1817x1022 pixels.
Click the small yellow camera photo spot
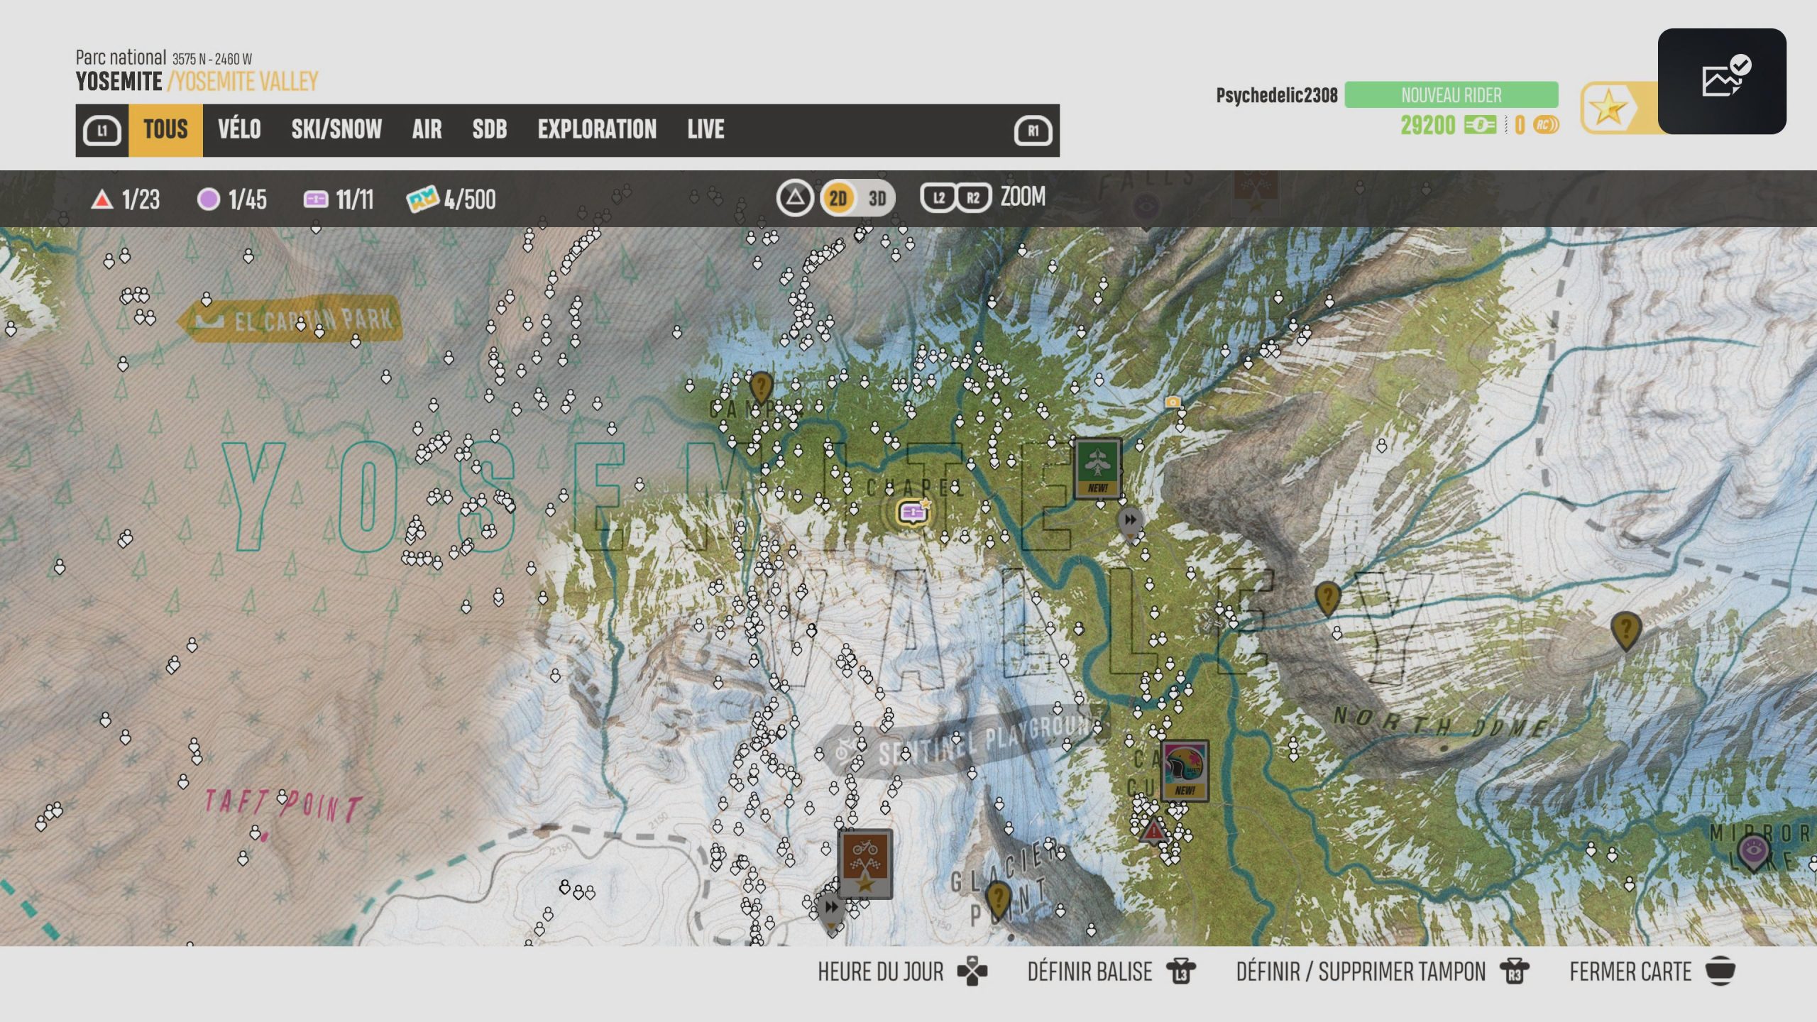[x=1172, y=402]
